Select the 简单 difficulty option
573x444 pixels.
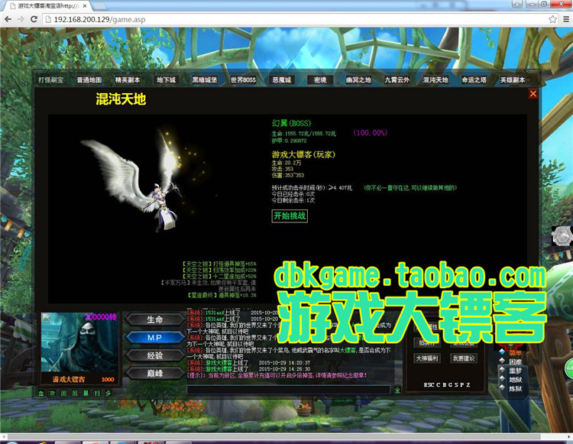pyautogui.click(x=515, y=352)
